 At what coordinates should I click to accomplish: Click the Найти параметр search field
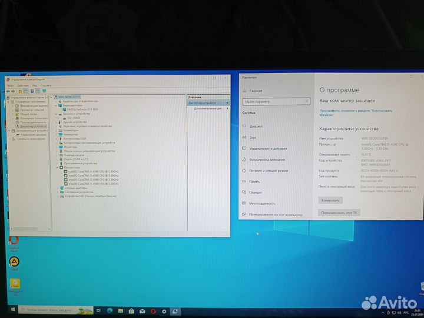click(276, 102)
